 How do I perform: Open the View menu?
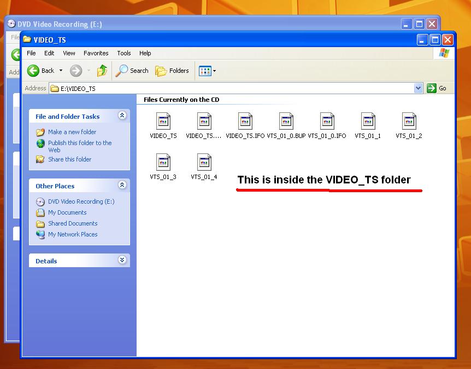(x=69, y=53)
